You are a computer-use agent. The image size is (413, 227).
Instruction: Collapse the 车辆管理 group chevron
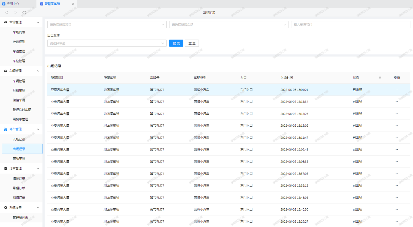coord(38,71)
